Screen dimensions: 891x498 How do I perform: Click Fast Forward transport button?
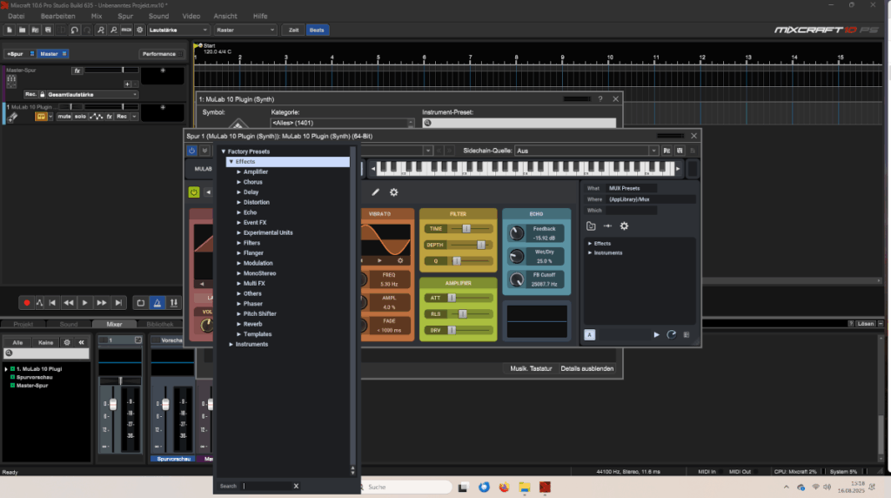pos(101,303)
